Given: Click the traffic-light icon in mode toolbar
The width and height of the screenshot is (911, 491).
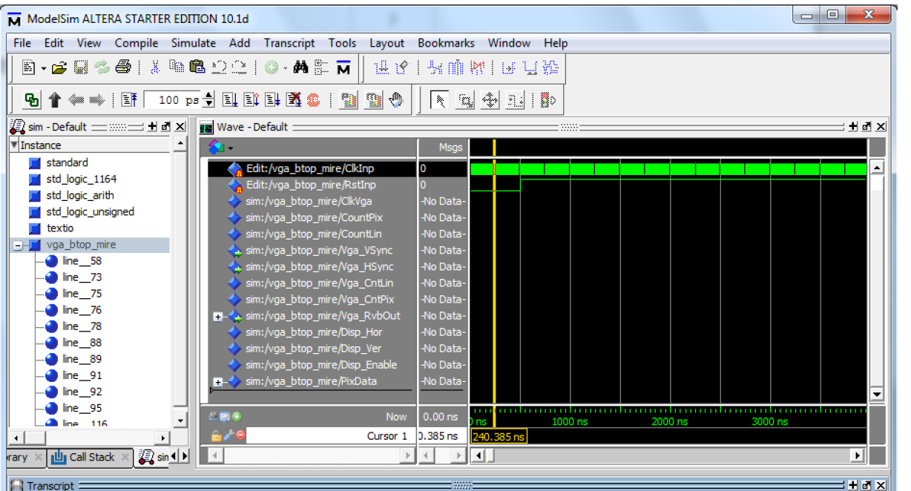Looking at the screenshot, I should (548, 101).
